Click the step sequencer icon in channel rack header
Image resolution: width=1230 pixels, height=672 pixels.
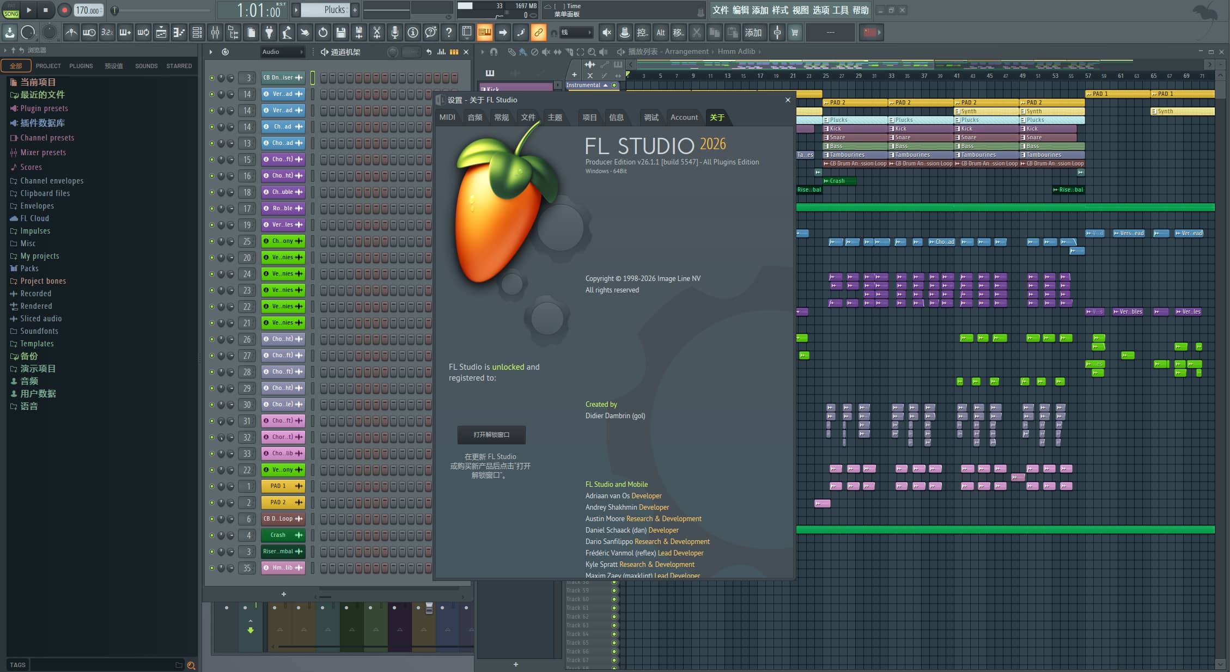(454, 52)
